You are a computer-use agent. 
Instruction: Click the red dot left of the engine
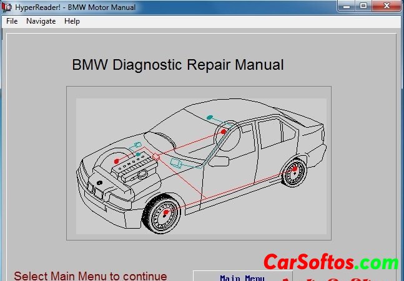(x=116, y=161)
